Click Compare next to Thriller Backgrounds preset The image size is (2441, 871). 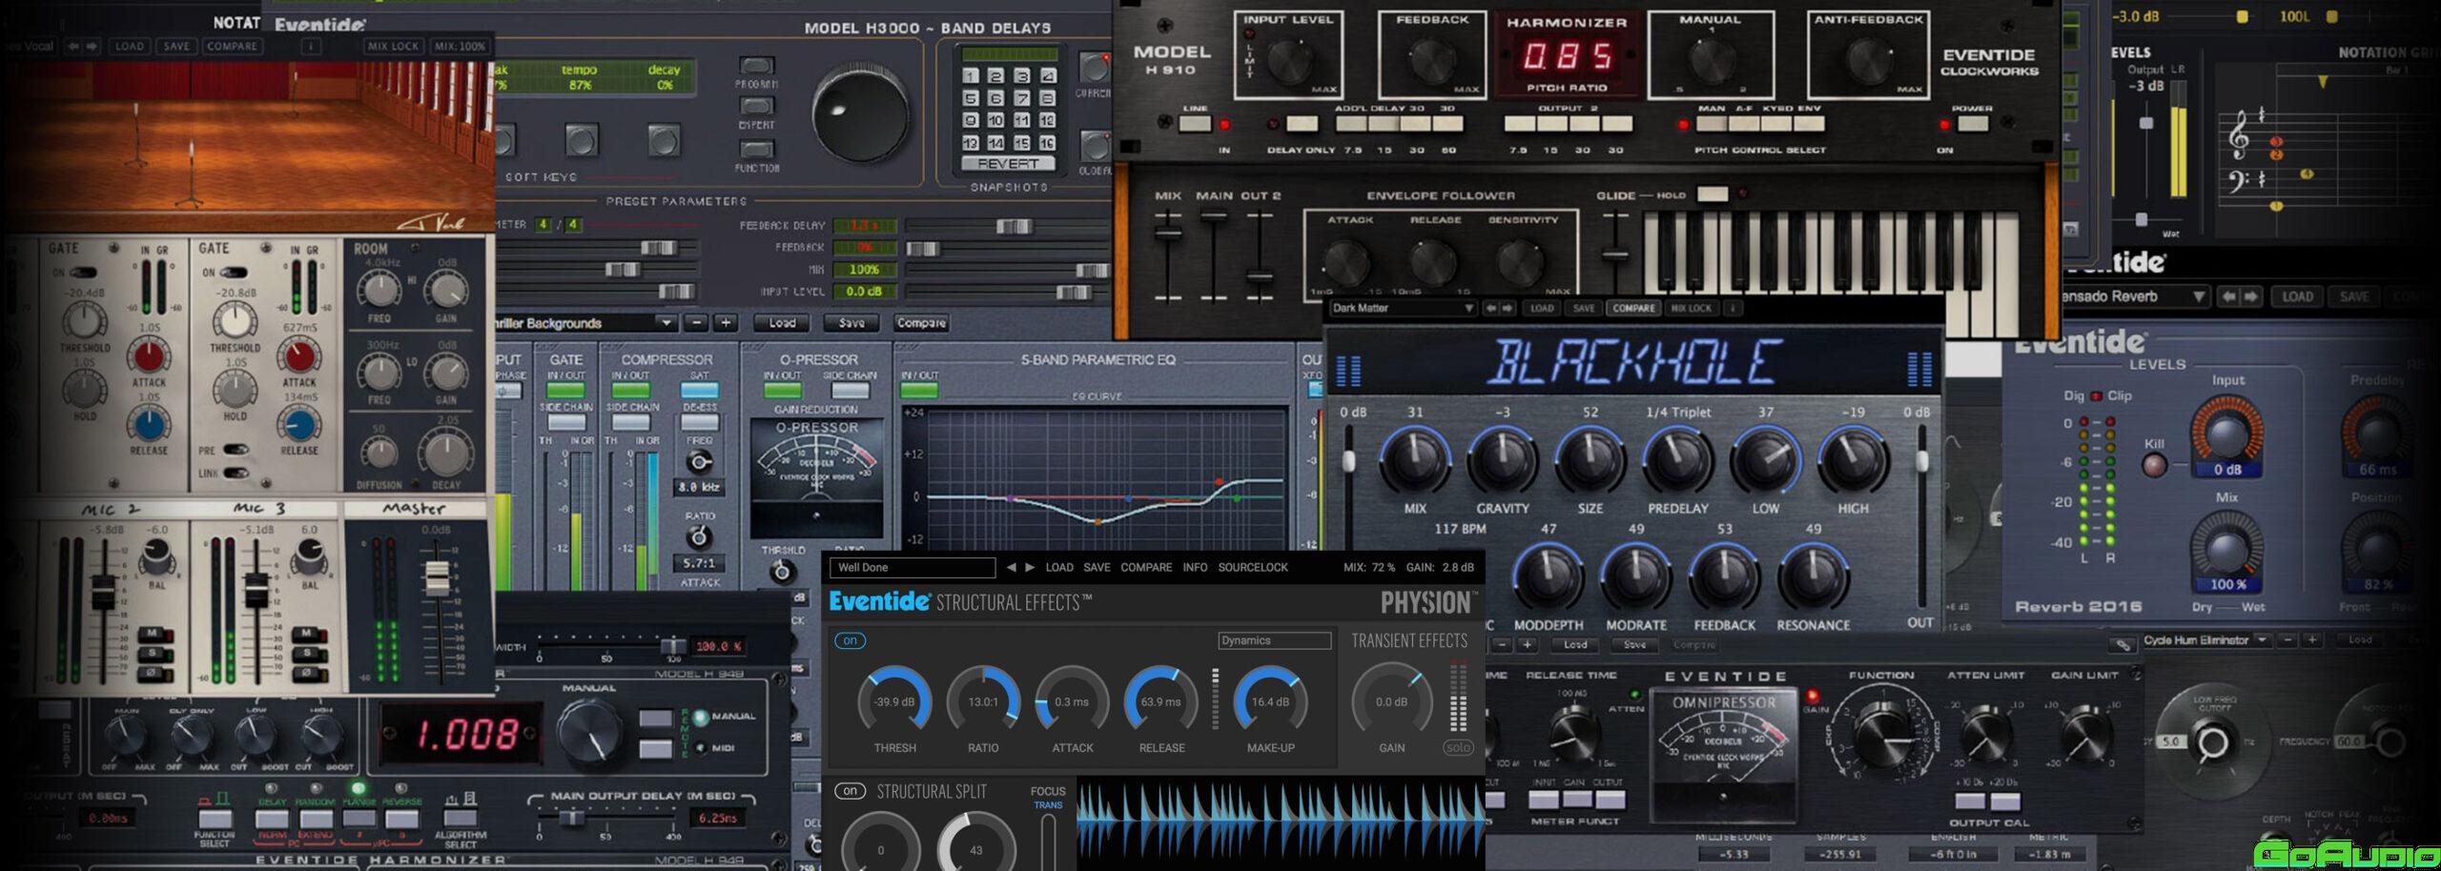click(x=921, y=323)
